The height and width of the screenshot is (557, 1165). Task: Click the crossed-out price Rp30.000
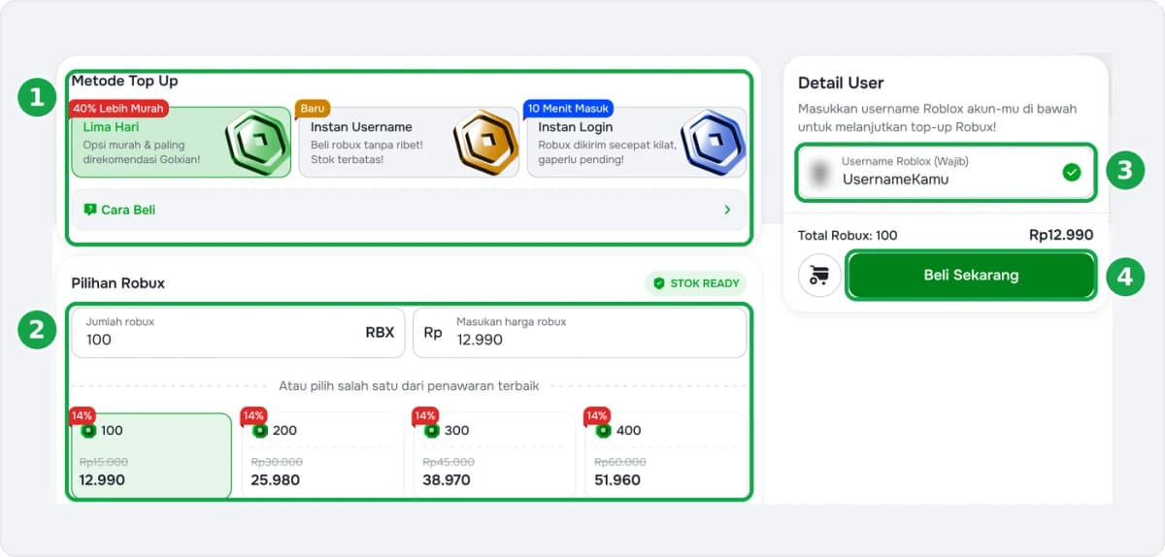click(277, 462)
